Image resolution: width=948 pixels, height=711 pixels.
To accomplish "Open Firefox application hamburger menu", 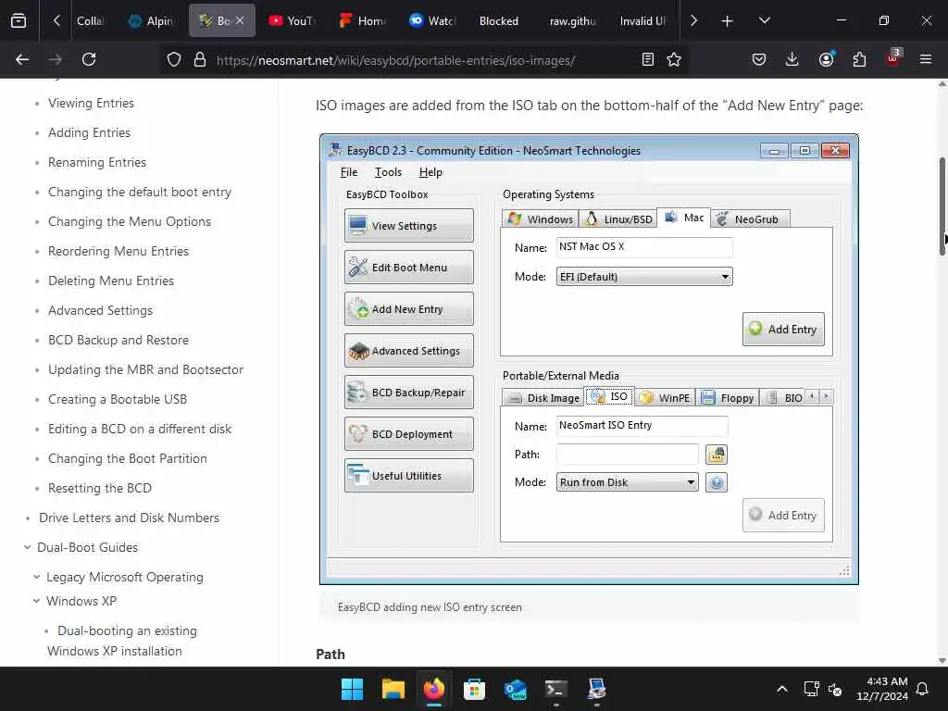I will pyautogui.click(x=926, y=59).
